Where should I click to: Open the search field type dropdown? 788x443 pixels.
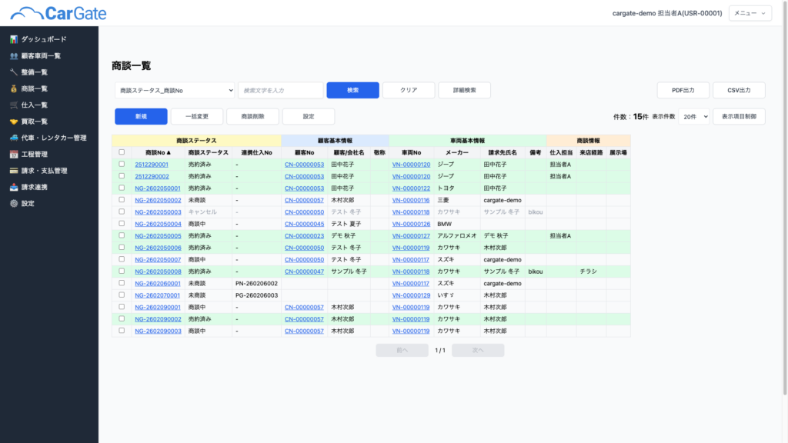click(x=175, y=91)
